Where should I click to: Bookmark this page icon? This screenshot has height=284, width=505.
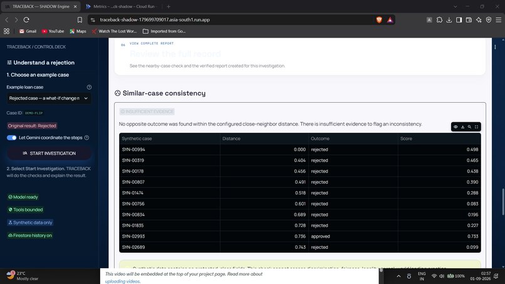(x=80, y=19)
